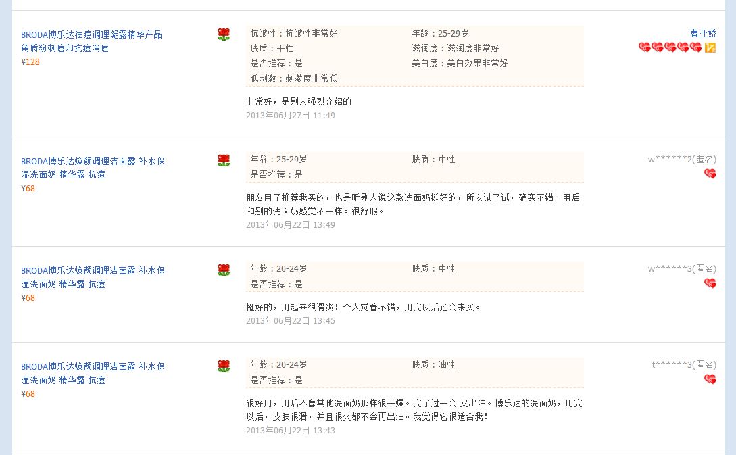Click the heart icon under w******3(匿名)
The width and height of the screenshot is (736, 455).
point(710,283)
